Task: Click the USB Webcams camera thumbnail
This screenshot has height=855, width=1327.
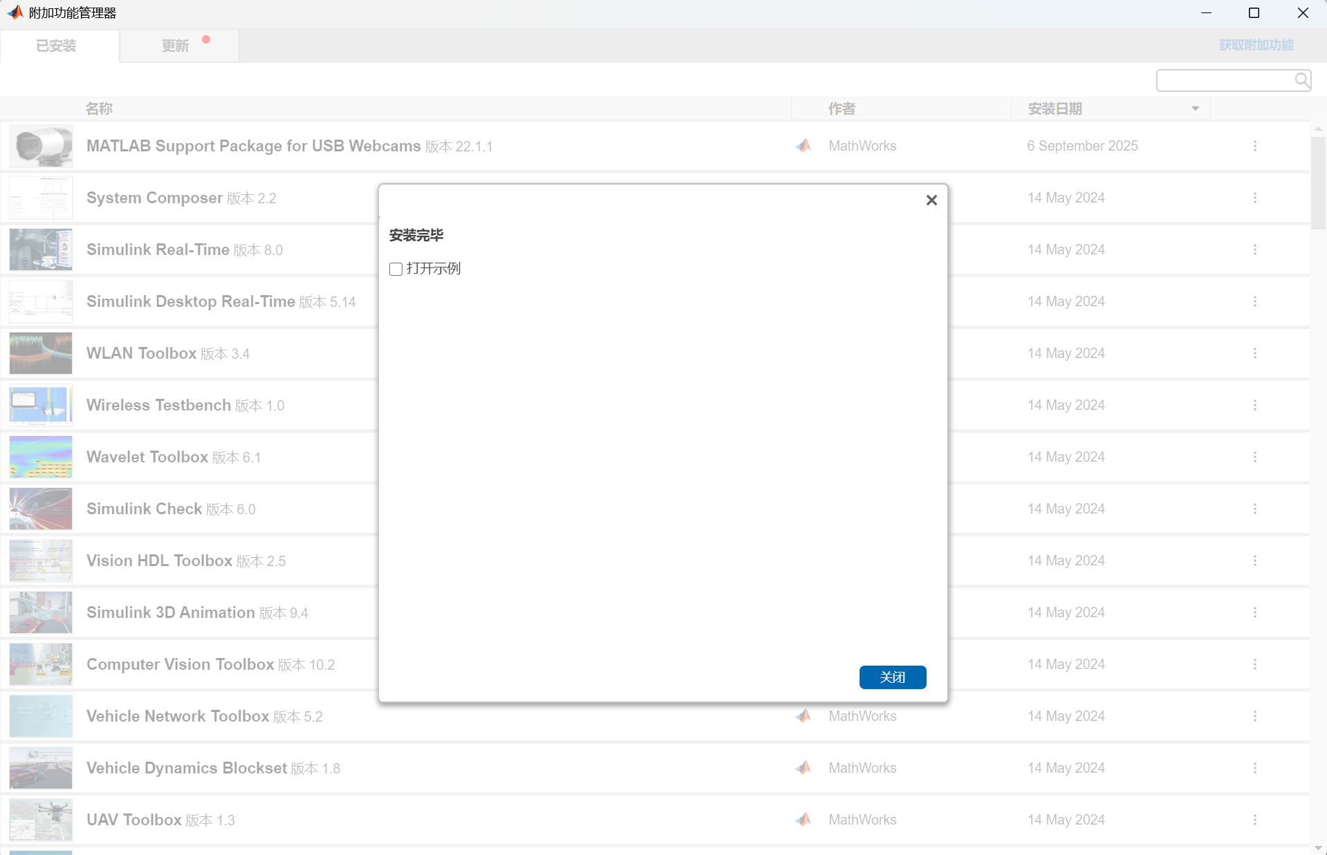Action: click(x=41, y=146)
